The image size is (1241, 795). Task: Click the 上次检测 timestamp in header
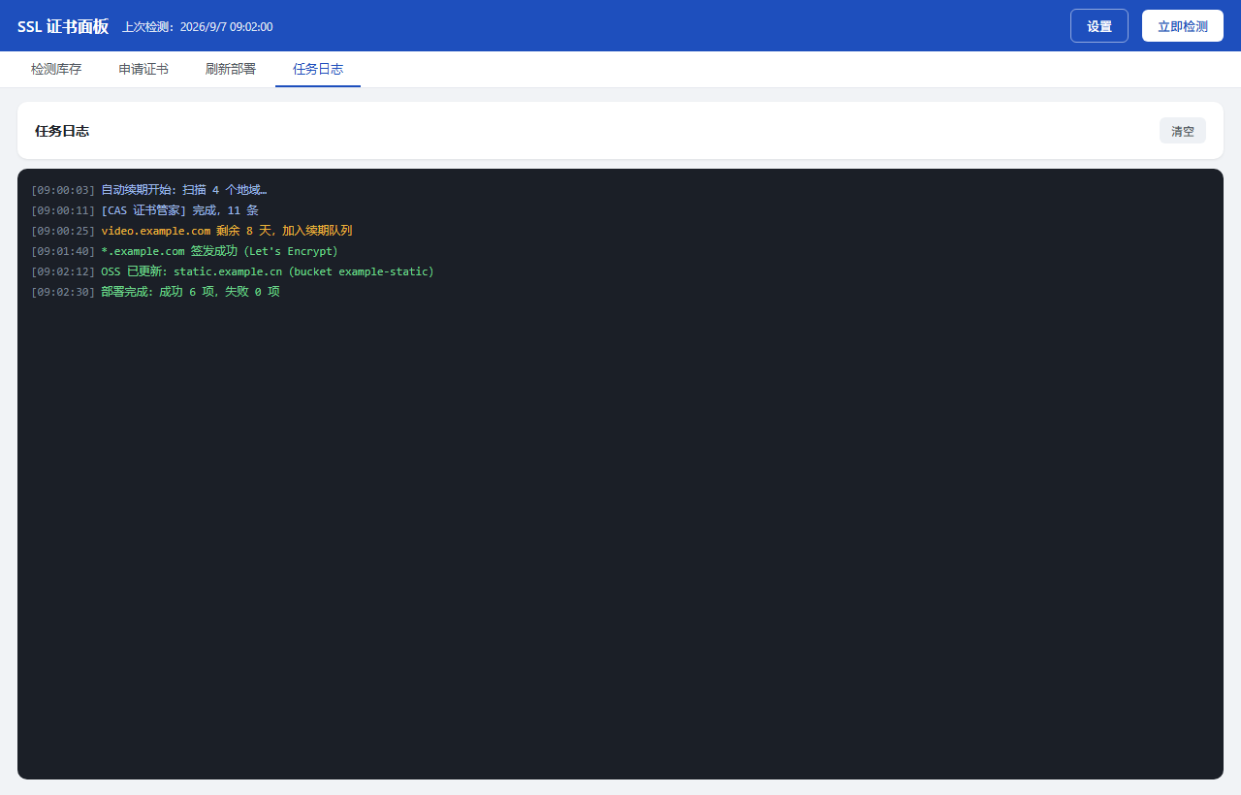click(x=197, y=27)
